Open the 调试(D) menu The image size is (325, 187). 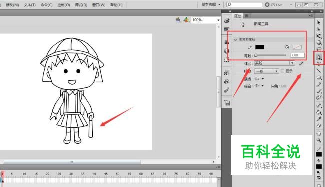[x=81, y=5]
